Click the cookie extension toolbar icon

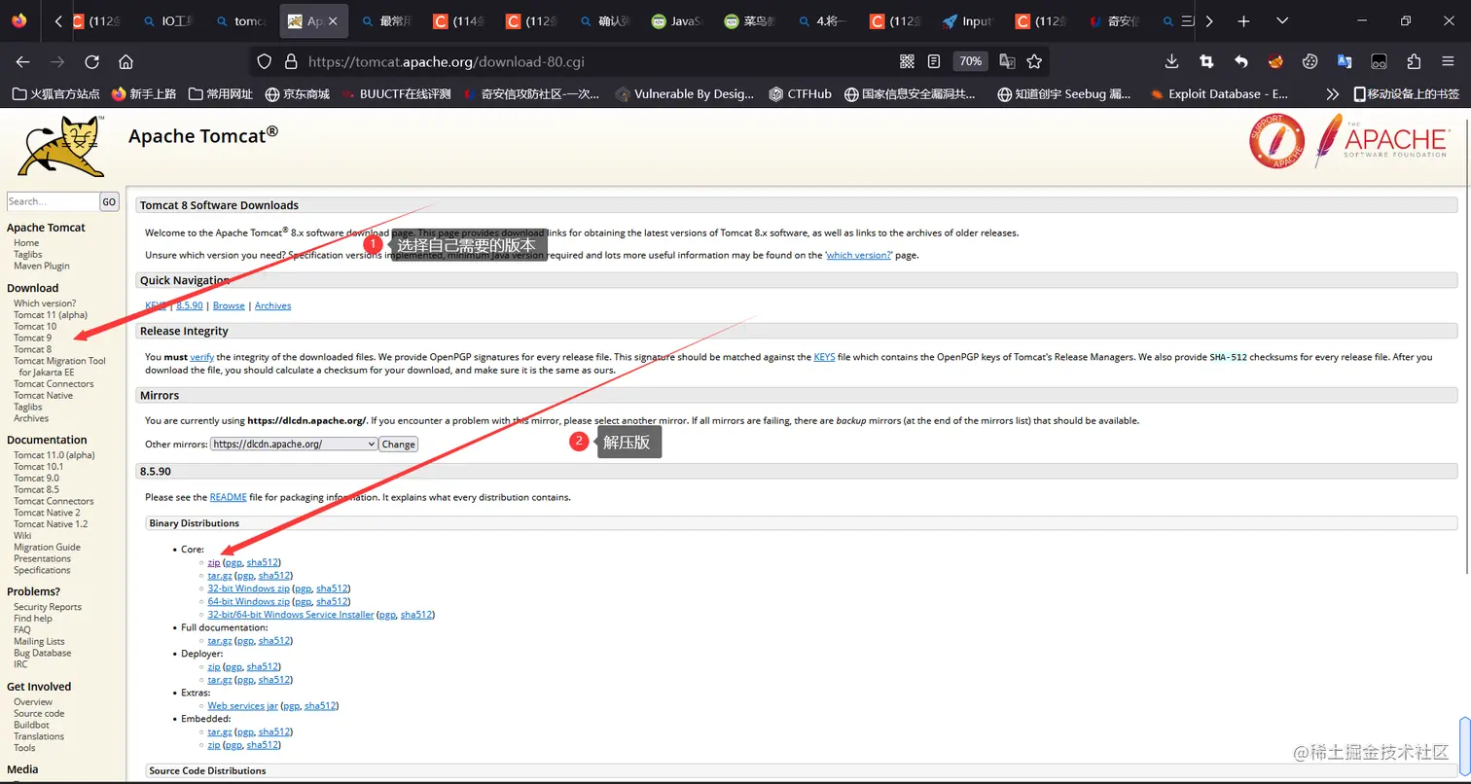1310,61
